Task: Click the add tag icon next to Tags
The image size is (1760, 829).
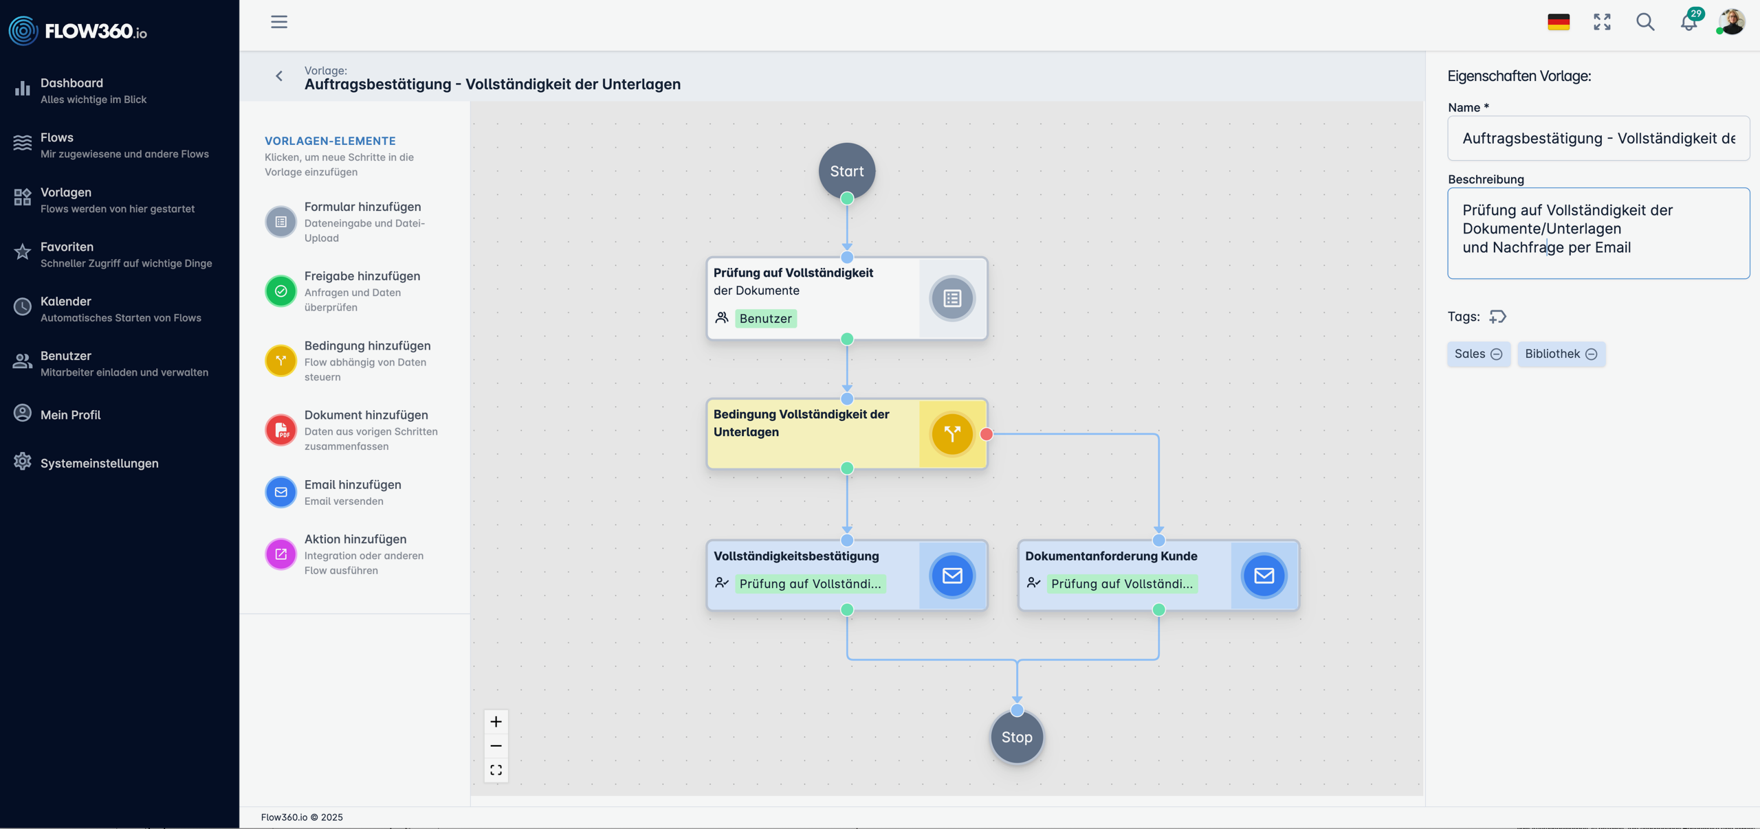Action: point(1497,317)
